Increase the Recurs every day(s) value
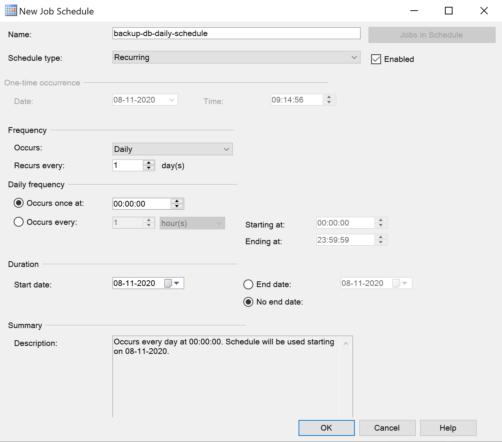Image resolution: width=502 pixels, height=442 pixels. pyautogui.click(x=149, y=163)
